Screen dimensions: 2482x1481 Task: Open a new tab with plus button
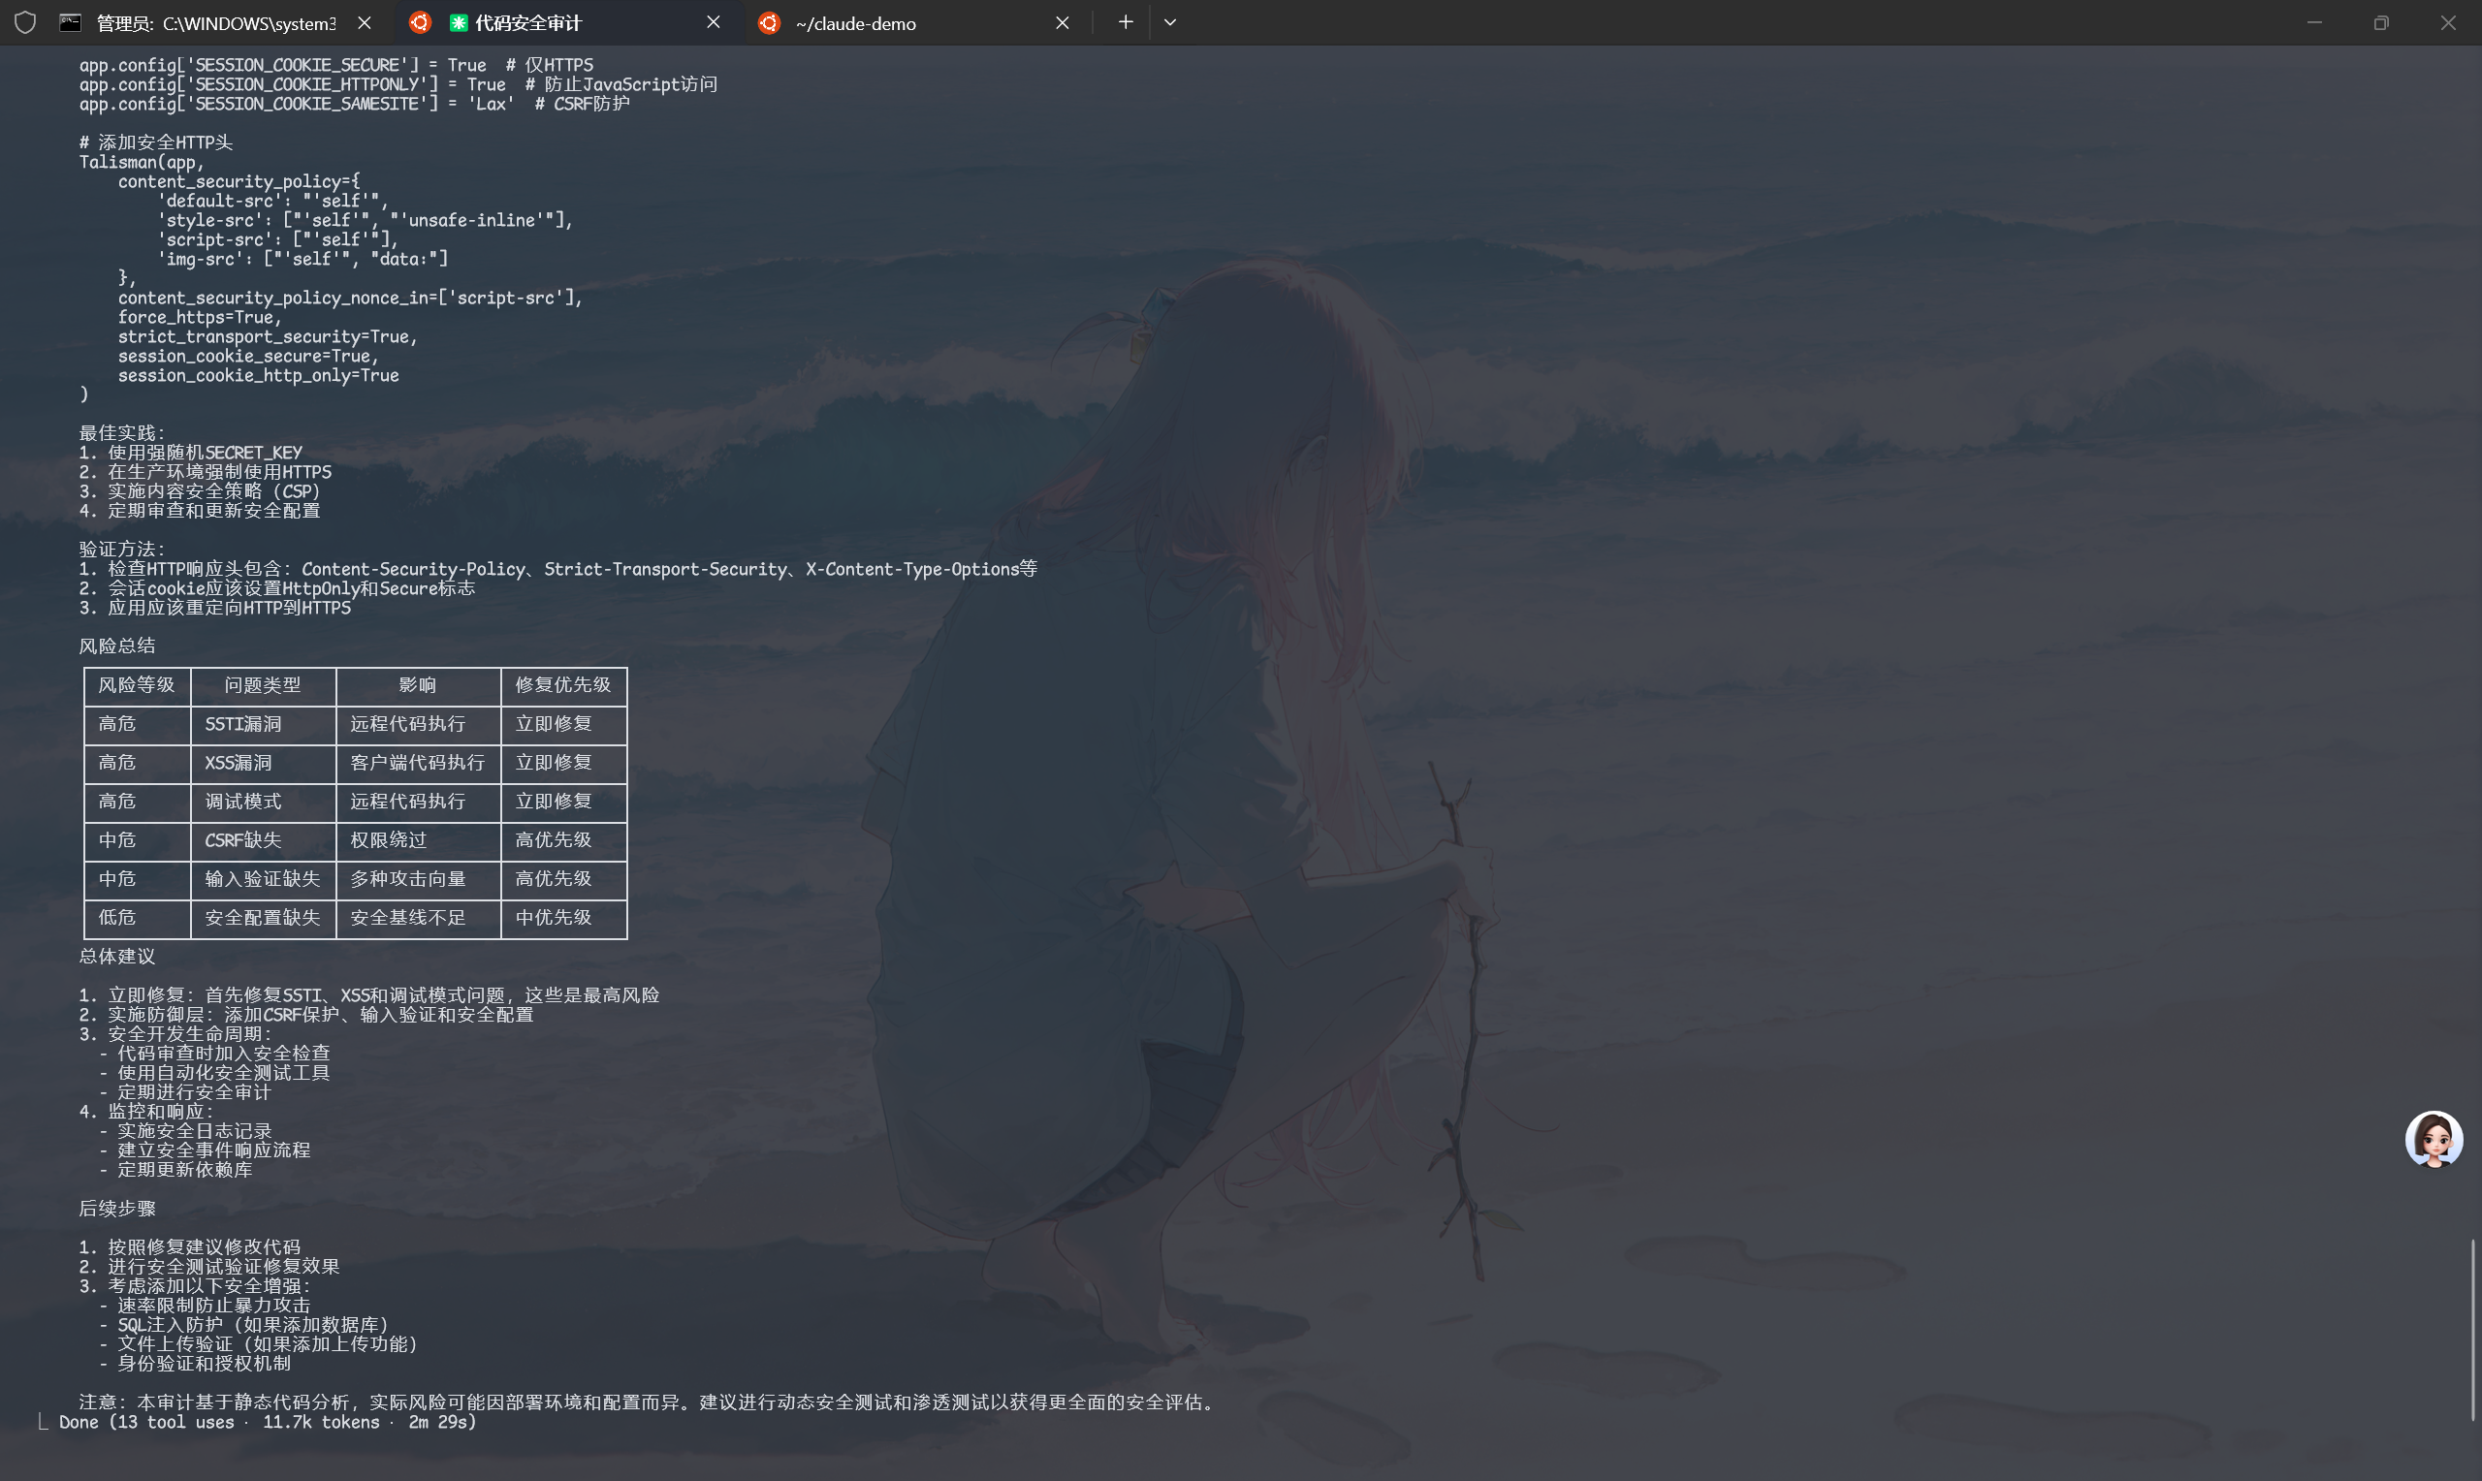pos(1125,22)
